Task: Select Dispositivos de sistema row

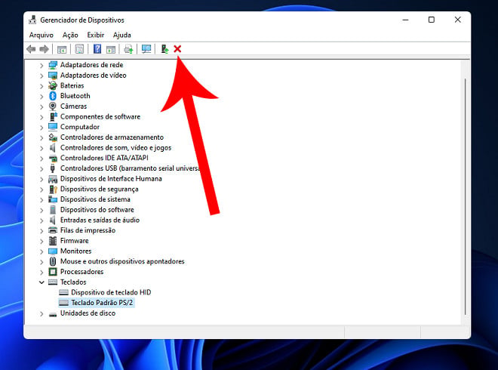Action: 95,199
